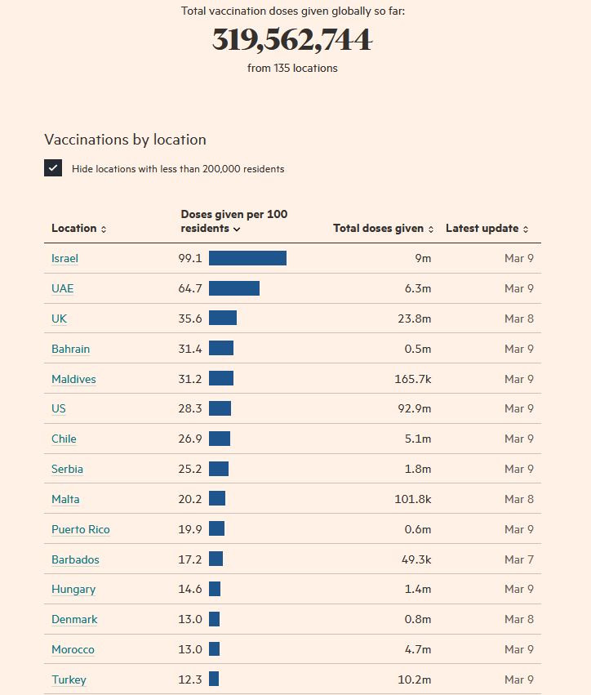Viewport: 591px width, 695px height.
Task: Sort by Doses given per 100 residents
Action: click(x=233, y=221)
